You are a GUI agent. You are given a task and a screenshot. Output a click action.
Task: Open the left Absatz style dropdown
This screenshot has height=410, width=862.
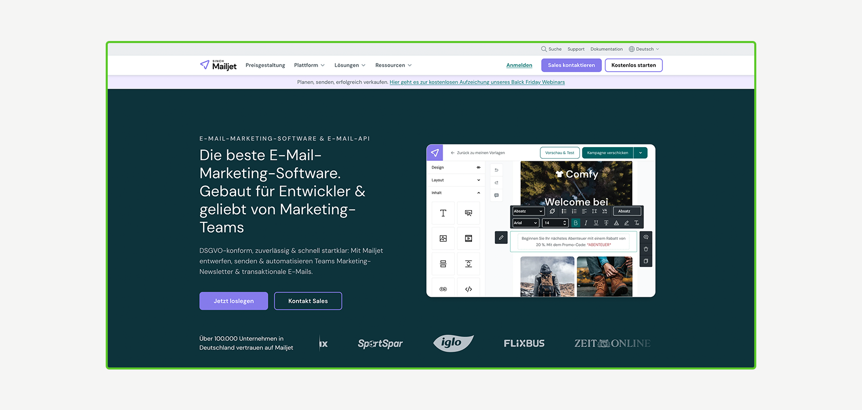(x=528, y=211)
